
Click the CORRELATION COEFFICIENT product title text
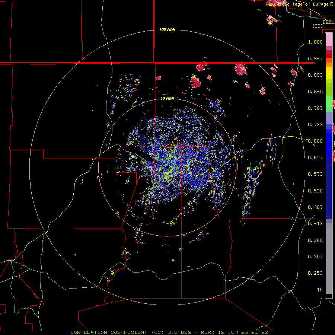click(x=117, y=332)
